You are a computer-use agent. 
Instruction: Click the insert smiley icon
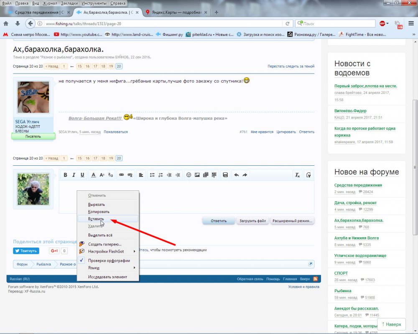pyautogui.click(x=189, y=175)
